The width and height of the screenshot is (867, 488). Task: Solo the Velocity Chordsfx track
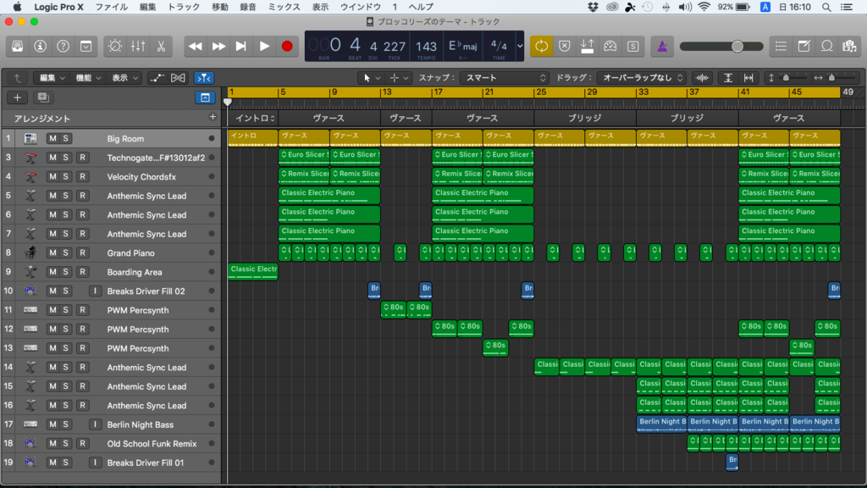pyautogui.click(x=65, y=176)
